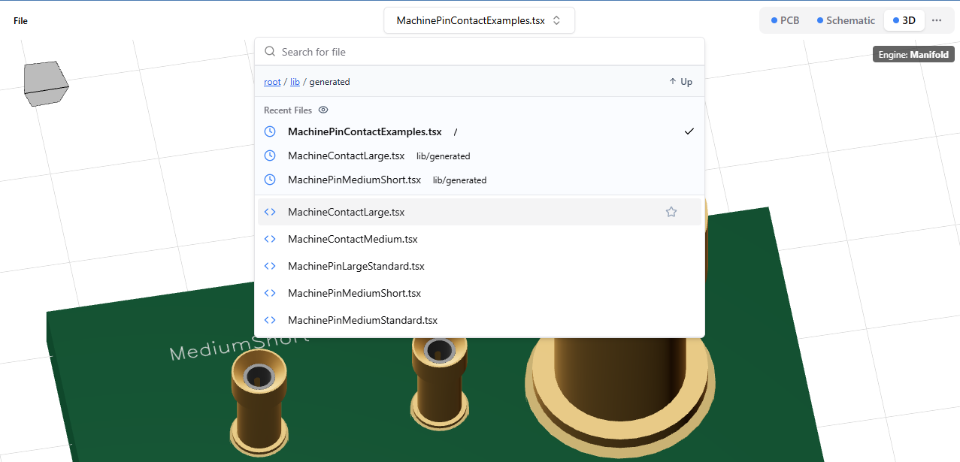Switch to the Schematic view tab
Image resolution: width=960 pixels, height=462 pixels.
(x=846, y=20)
